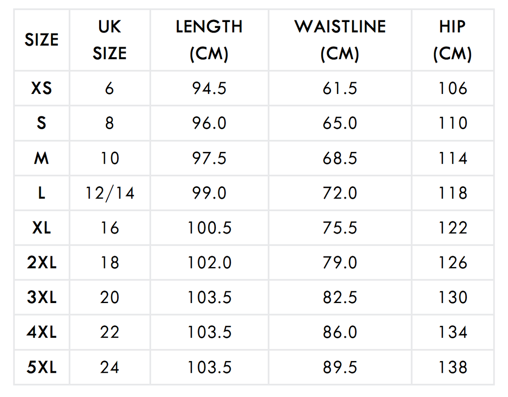Select the waistline value 89.5
The width and height of the screenshot is (508, 397).
pyautogui.click(x=340, y=367)
